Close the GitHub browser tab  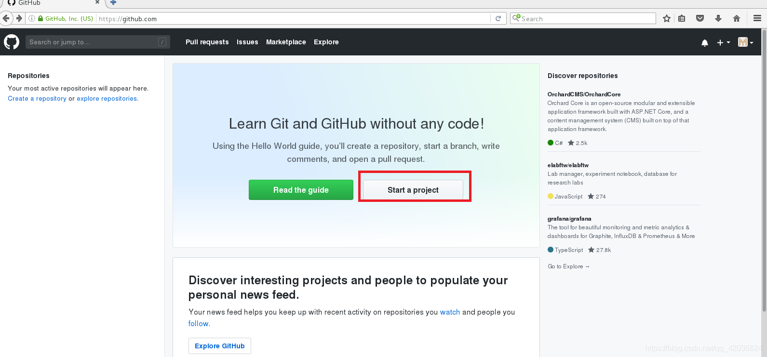tap(97, 2)
